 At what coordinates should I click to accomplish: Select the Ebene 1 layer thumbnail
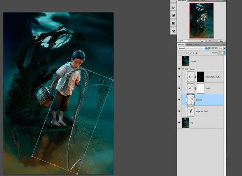pyautogui.click(x=191, y=100)
